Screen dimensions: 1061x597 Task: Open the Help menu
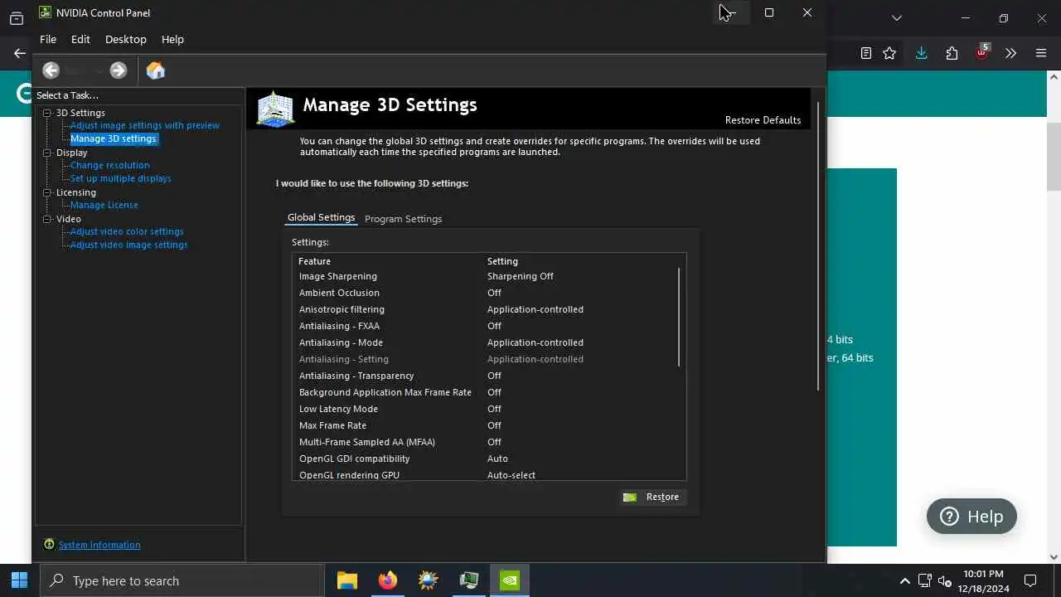pyautogui.click(x=172, y=39)
